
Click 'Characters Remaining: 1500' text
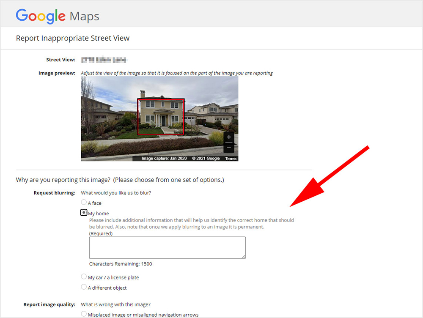121,264
